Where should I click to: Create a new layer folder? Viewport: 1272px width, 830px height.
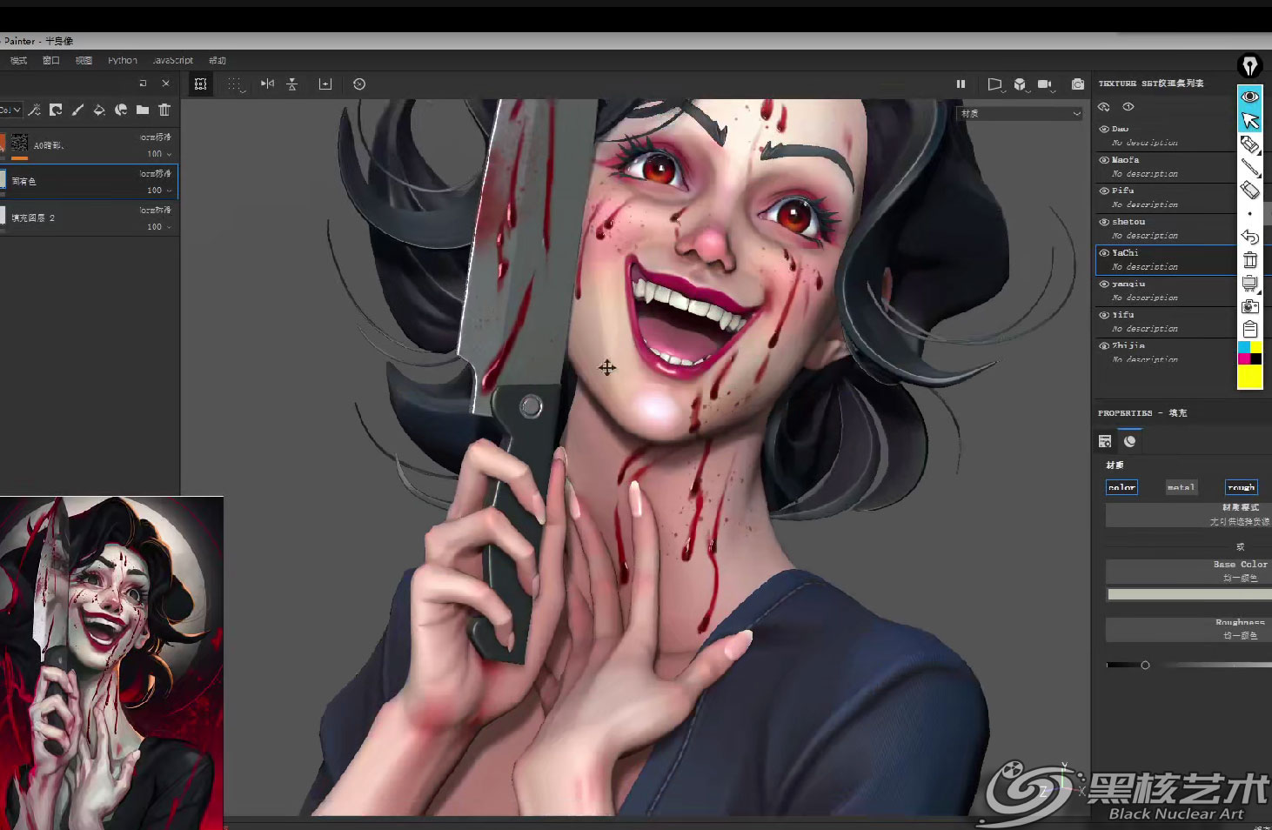(x=142, y=110)
